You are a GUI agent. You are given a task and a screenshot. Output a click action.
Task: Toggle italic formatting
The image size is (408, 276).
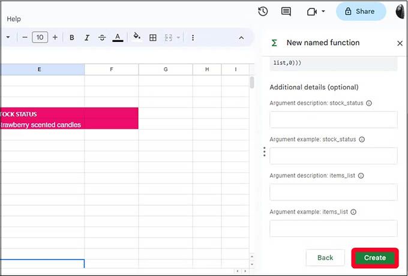pyautogui.click(x=87, y=38)
